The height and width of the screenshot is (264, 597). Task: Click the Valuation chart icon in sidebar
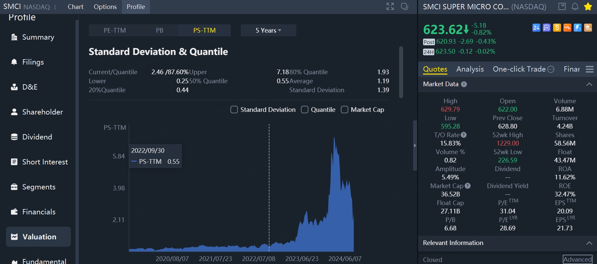(x=14, y=237)
